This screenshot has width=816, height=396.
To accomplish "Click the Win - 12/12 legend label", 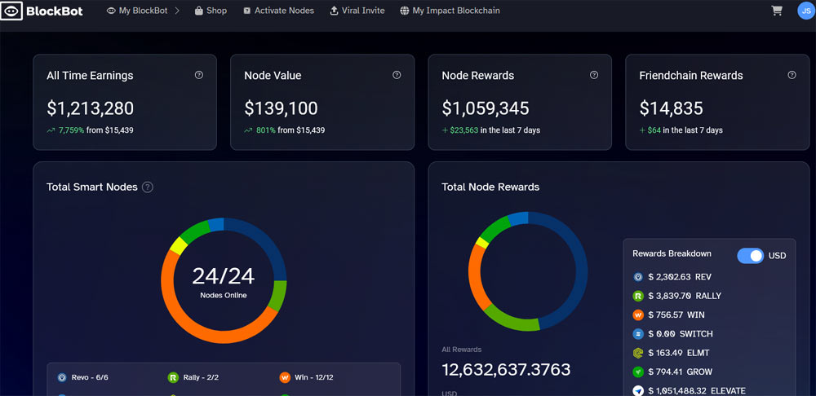I will tap(314, 377).
